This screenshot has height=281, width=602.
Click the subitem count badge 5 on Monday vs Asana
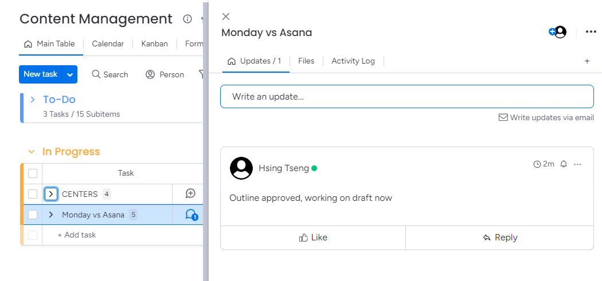coord(133,215)
